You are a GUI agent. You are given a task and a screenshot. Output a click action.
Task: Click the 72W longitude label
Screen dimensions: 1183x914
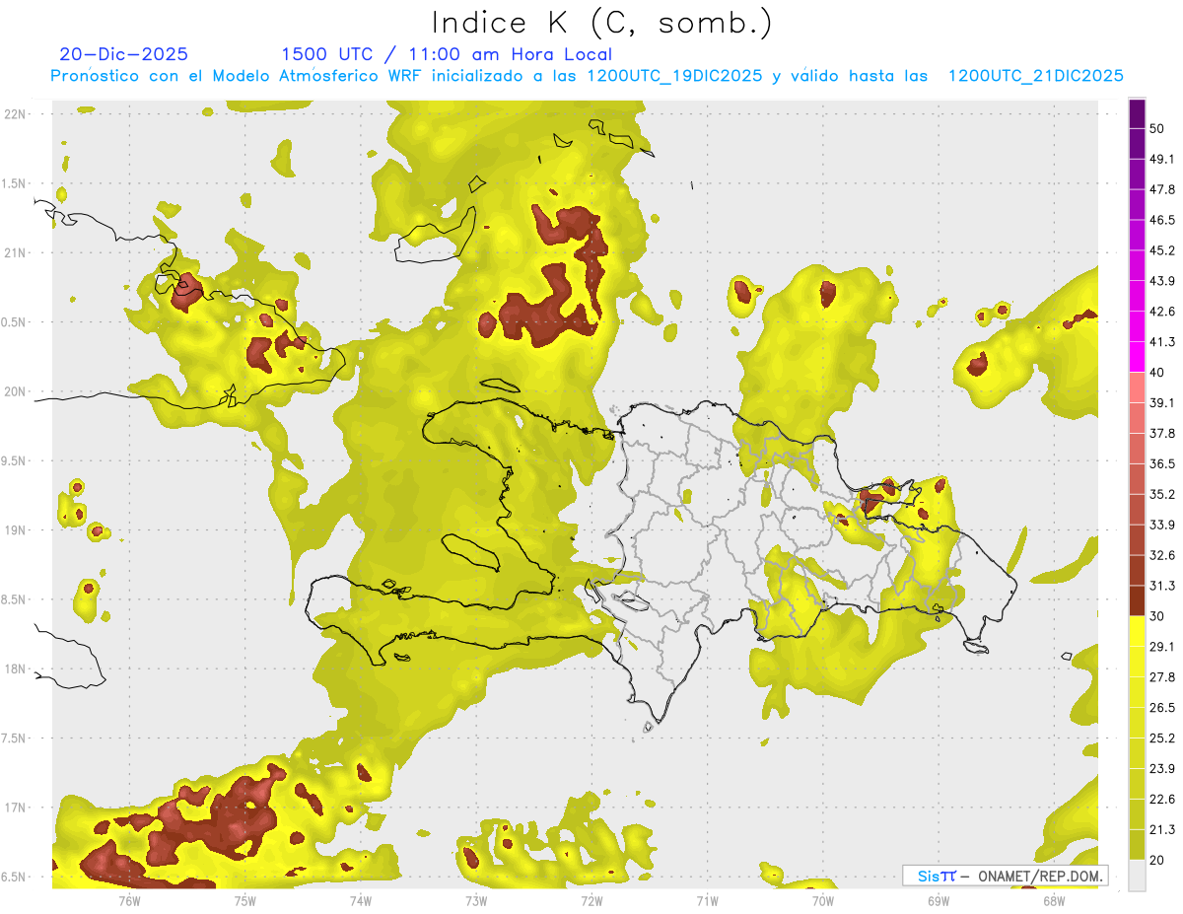tap(591, 900)
